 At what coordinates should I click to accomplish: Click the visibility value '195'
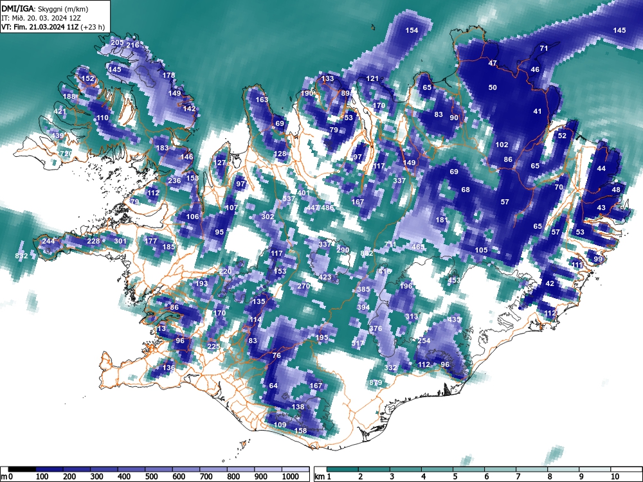[x=322, y=337]
